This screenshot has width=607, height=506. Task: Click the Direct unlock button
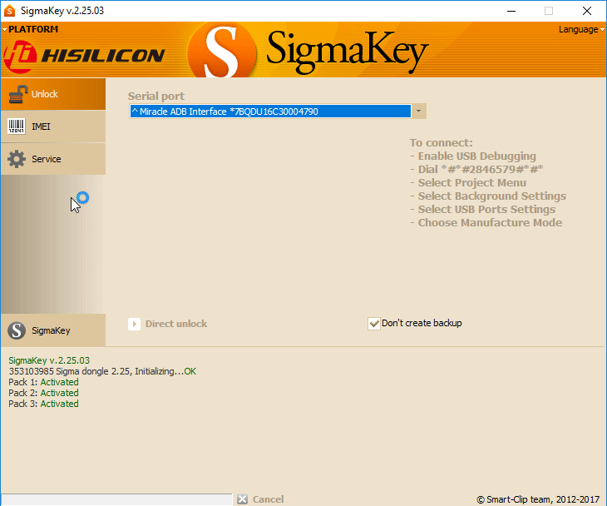point(168,324)
